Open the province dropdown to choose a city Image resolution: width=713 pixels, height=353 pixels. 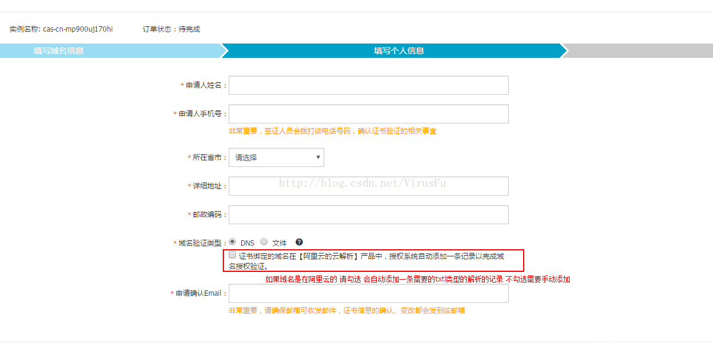click(275, 157)
